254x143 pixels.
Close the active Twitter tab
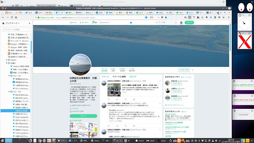pos(62,12)
